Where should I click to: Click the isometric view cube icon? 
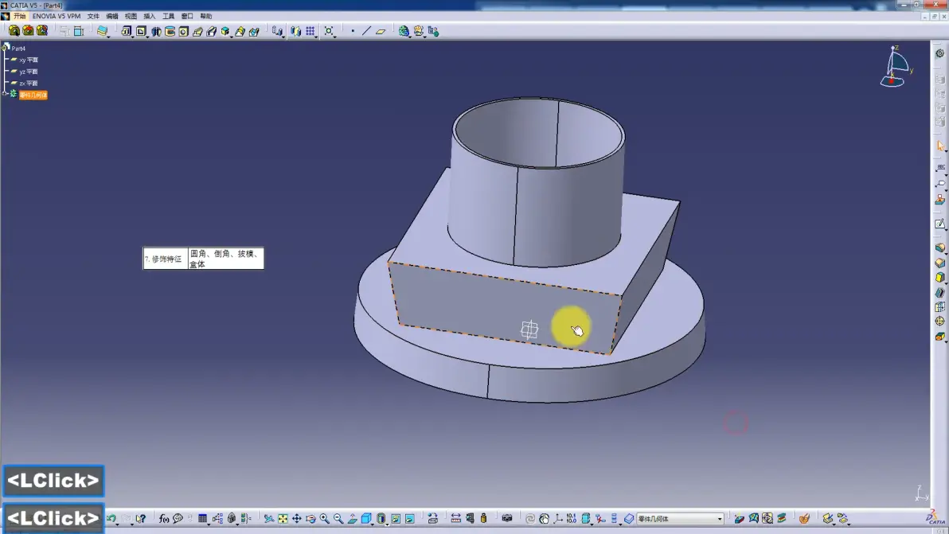[366, 518]
